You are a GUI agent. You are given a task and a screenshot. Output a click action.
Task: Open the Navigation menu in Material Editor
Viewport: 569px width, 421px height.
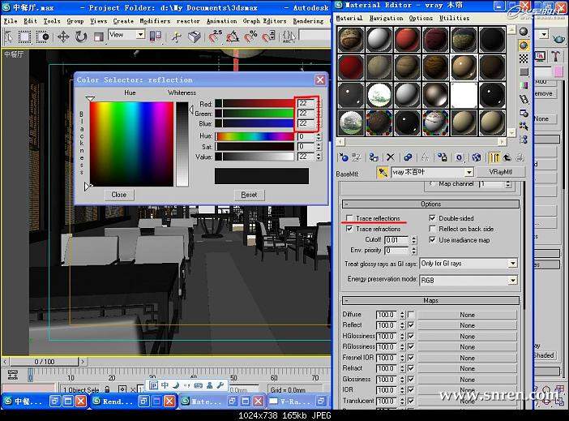[386, 17]
